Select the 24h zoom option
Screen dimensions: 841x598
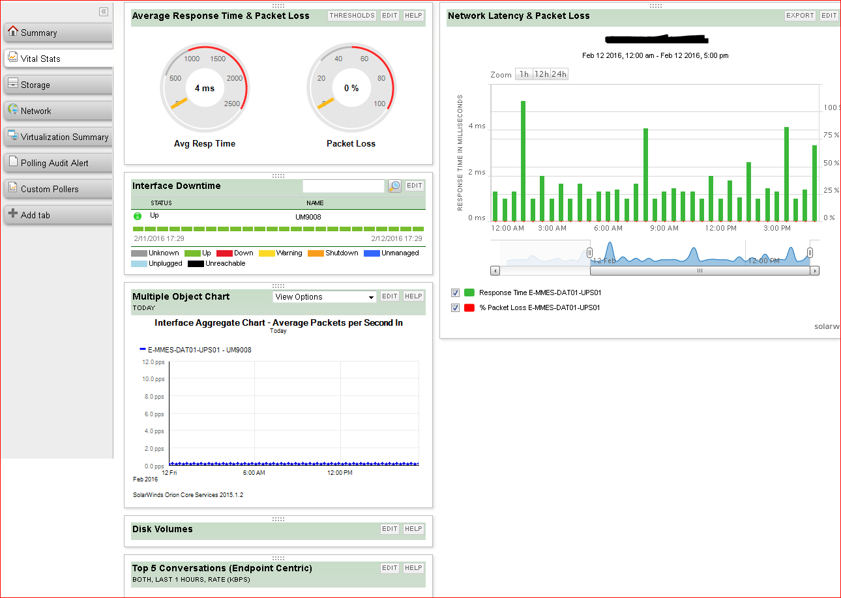tap(559, 74)
